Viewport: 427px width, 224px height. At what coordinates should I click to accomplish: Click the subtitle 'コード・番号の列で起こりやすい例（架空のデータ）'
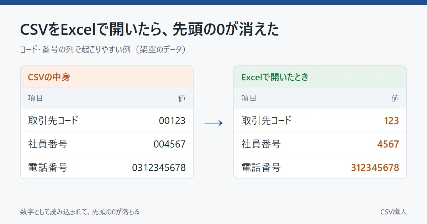[x=103, y=49]
